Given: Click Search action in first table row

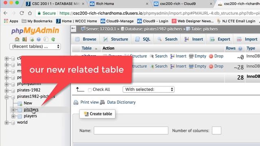Looking at the screenshot, I should (x=159, y=56).
